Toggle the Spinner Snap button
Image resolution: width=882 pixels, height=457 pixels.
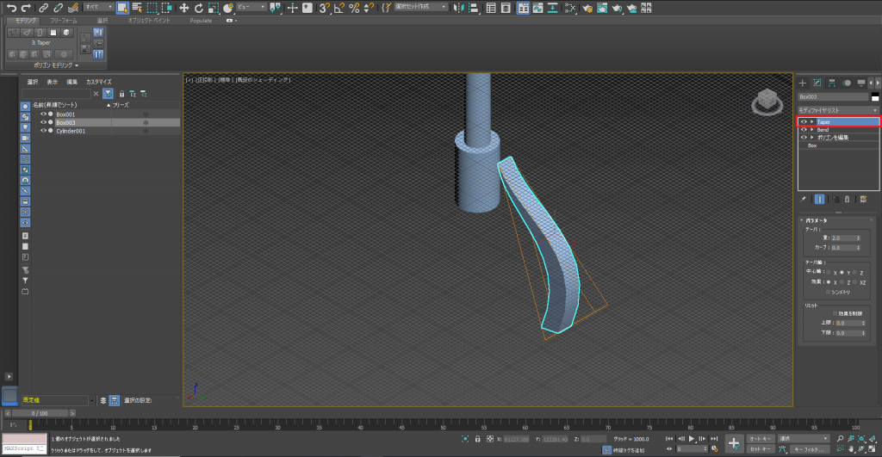pyautogui.click(x=369, y=8)
